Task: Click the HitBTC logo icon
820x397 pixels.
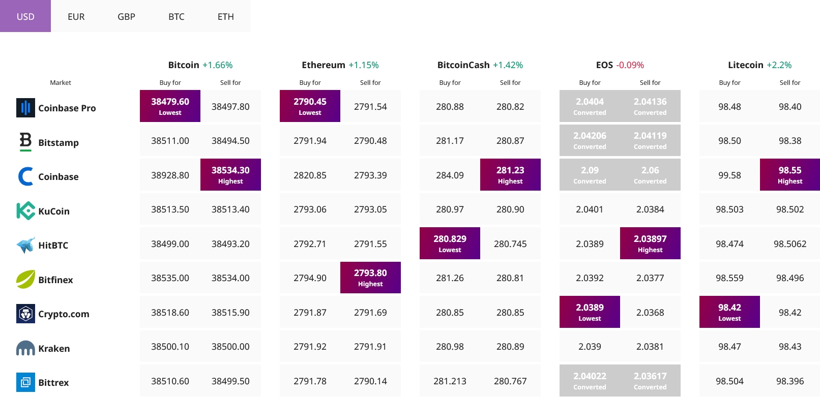Action: (x=25, y=245)
